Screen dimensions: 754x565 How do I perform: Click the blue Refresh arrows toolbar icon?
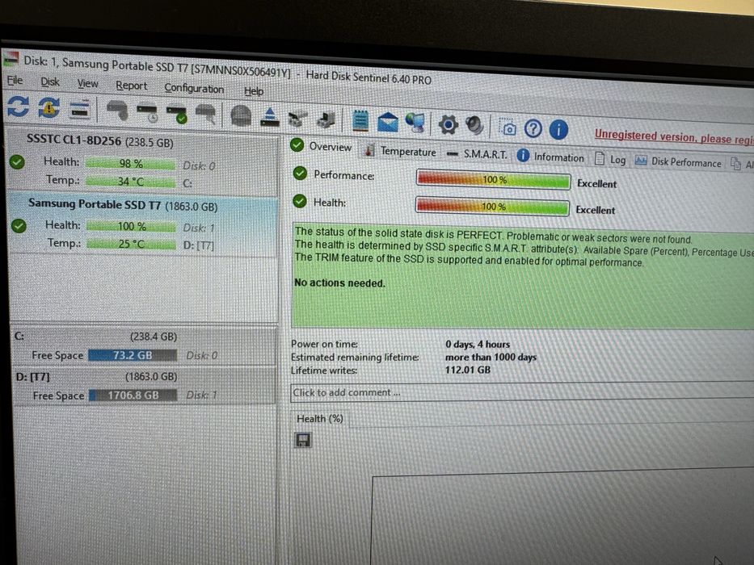tap(19, 107)
